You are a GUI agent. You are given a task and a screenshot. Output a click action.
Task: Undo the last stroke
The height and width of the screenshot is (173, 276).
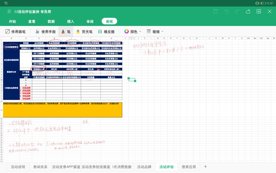click(x=226, y=12)
